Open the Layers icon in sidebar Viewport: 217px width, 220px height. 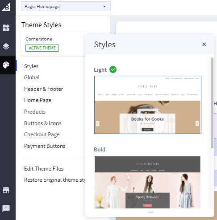tap(6, 46)
